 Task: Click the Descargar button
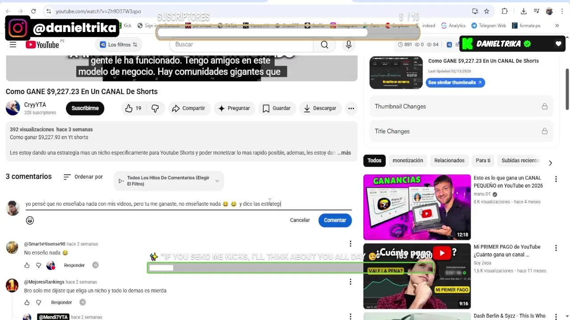[320, 108]
